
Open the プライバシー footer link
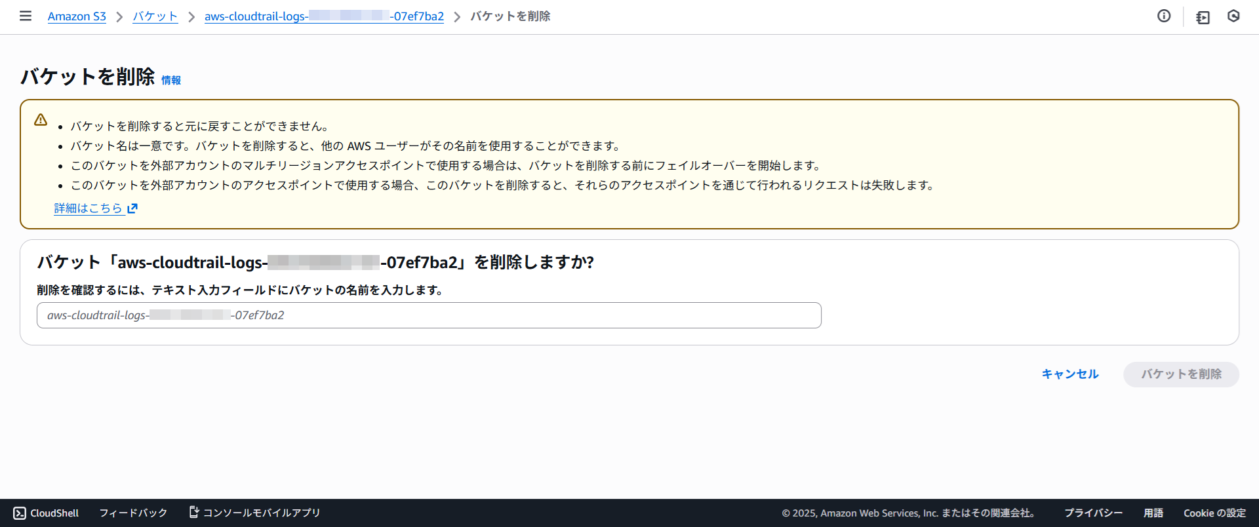tap(1093, 513)
